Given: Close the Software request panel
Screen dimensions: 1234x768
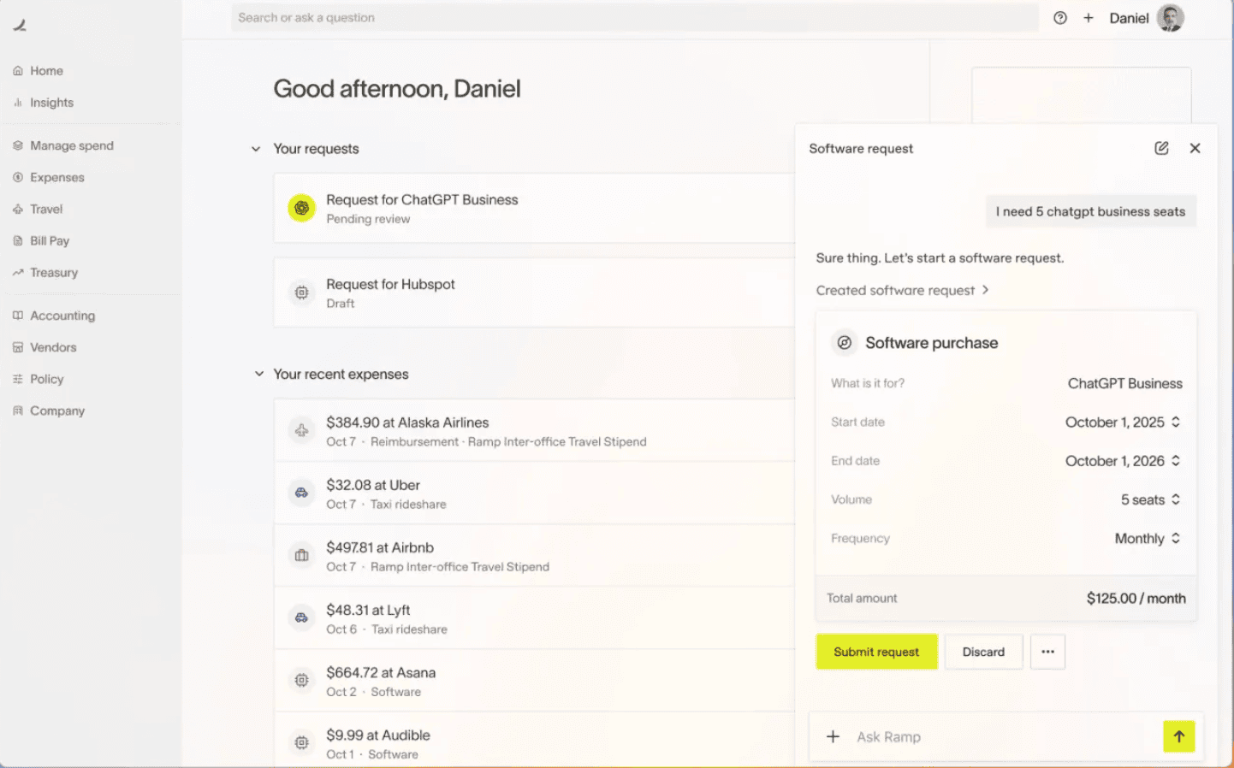Looking at the screenshot, I should point(1195,148).
